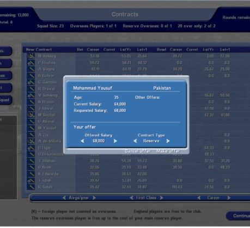Click the Current Salary value 64,000
Viewport: 250px width, 228px height.
[x=120, y=104]
